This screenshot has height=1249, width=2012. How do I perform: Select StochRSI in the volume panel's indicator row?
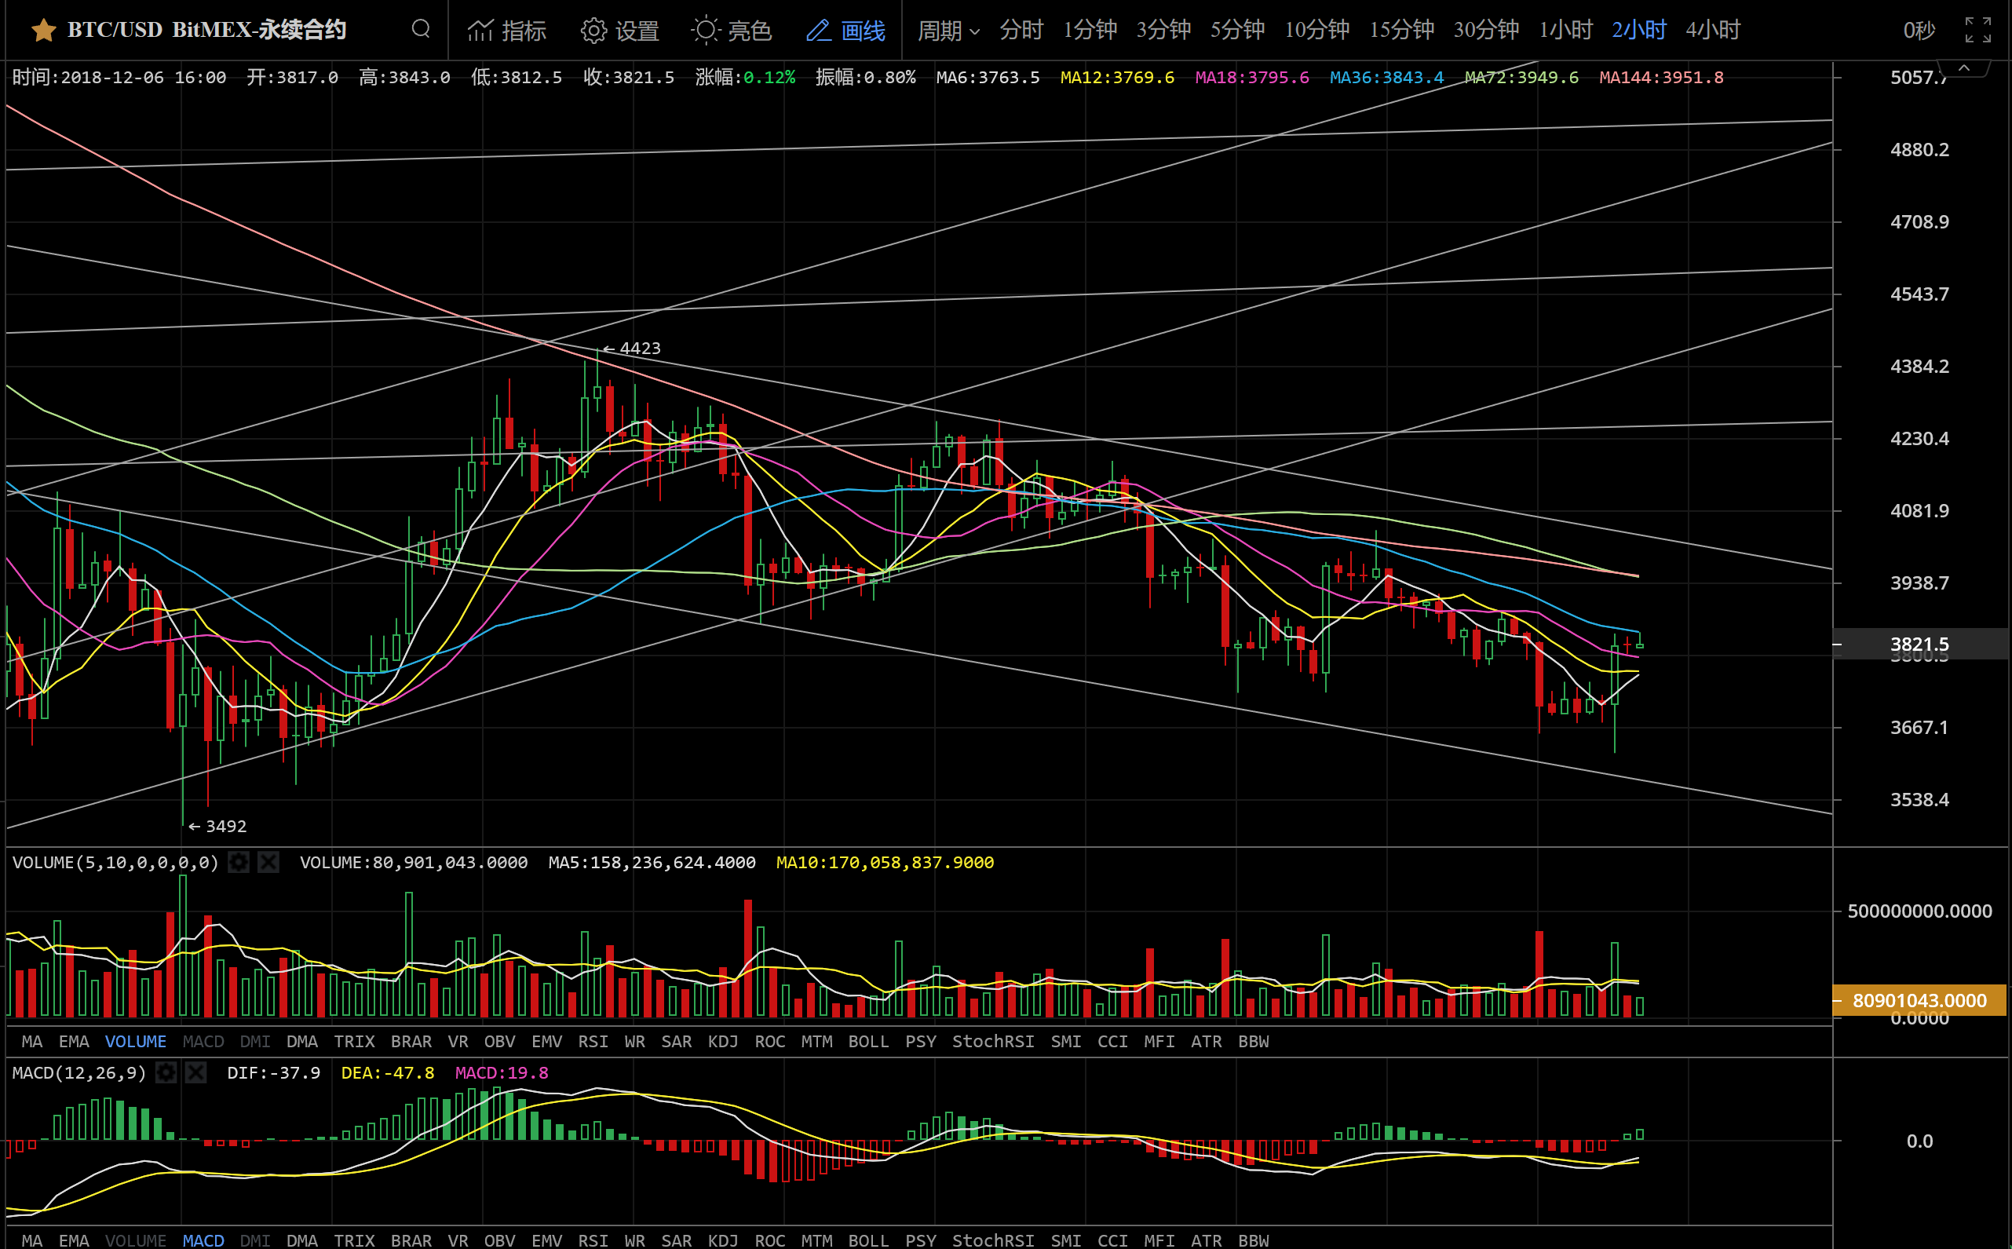(994, 1042)
